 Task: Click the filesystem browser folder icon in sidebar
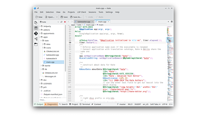click(36, 44)
